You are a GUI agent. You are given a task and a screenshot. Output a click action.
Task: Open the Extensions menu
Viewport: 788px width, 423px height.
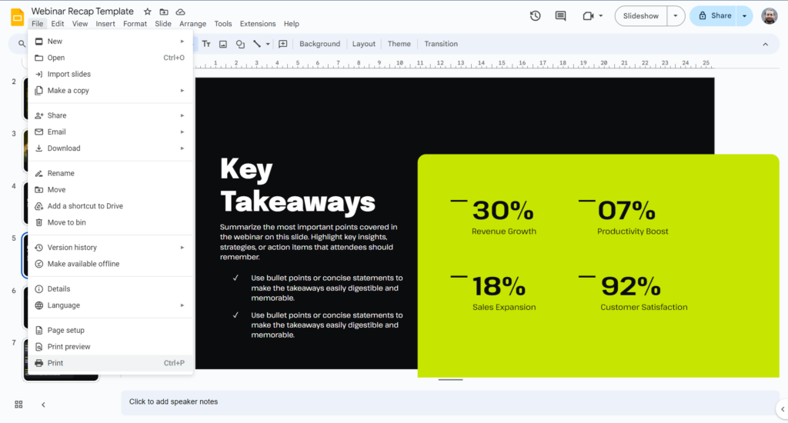[257, 24]
